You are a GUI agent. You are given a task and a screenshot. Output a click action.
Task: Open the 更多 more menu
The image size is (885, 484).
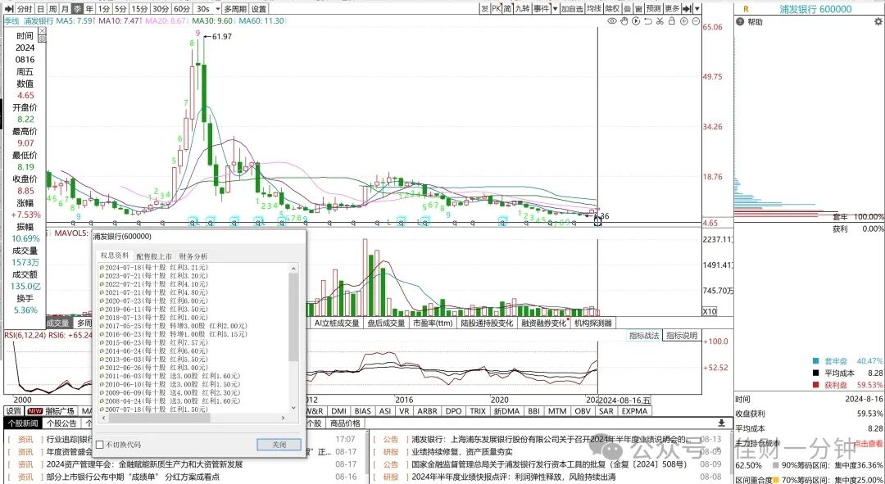click(x=672, y=9)
